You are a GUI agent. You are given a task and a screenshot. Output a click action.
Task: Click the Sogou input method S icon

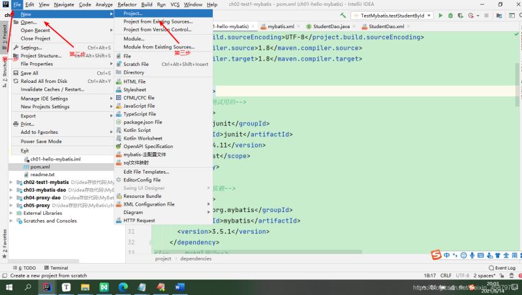(436, 255)
